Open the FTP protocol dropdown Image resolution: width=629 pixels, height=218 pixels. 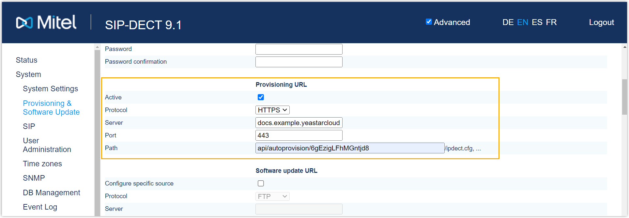pyautogui.click(x=272, y=196)
